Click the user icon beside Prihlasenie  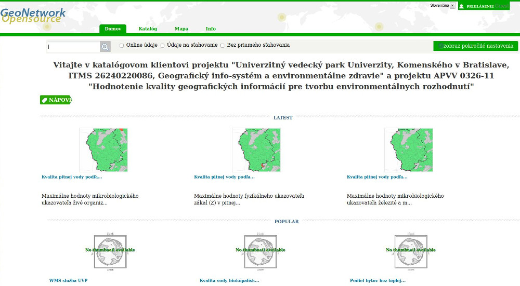tap(461, 6)
